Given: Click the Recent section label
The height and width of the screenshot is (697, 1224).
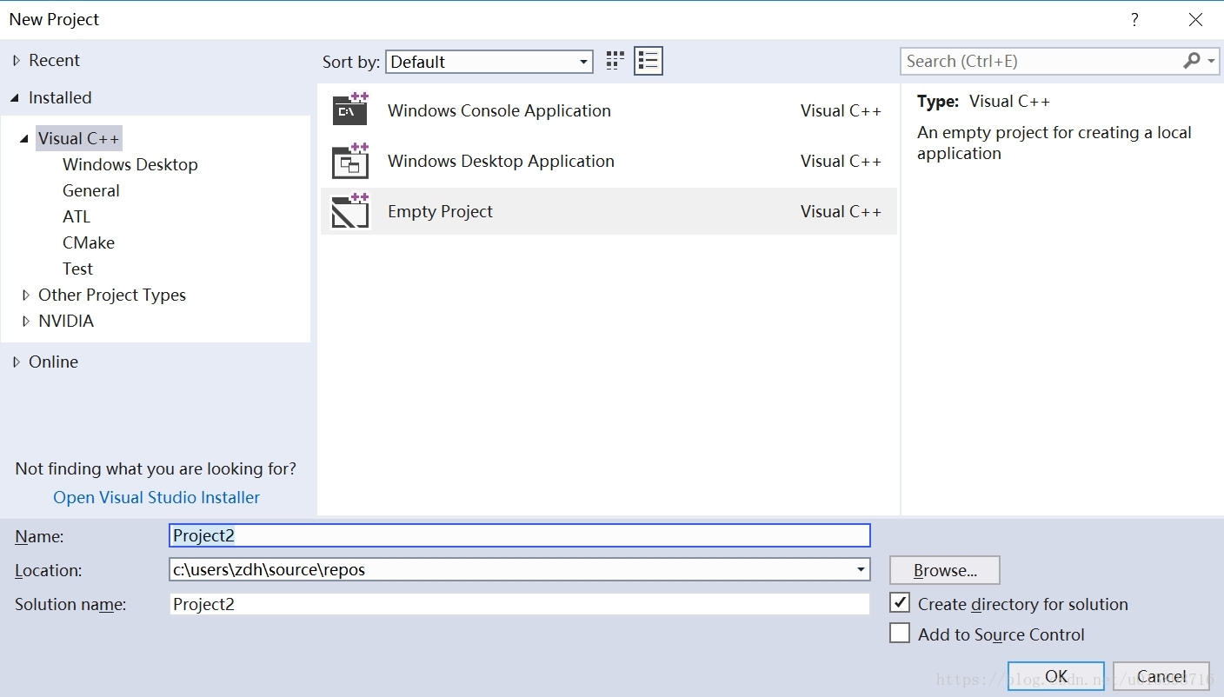Looking at the screenshot, I should tap(54, 60).
